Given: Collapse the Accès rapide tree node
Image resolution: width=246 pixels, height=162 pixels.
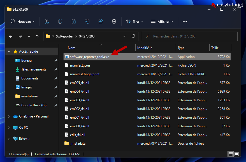Looking at the screenshot, I should pyautogui.click(x=9, y=51).
